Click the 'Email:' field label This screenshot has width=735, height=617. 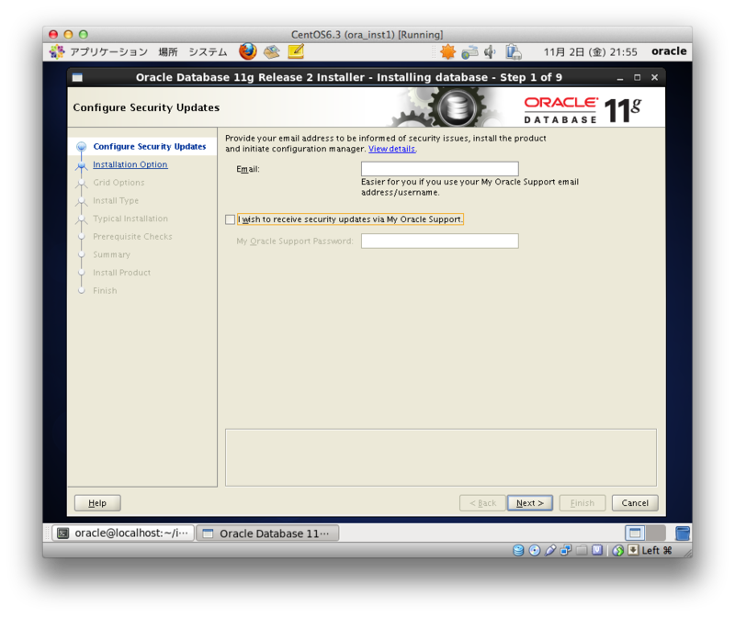pyautogui.click(x=248, y=169)
